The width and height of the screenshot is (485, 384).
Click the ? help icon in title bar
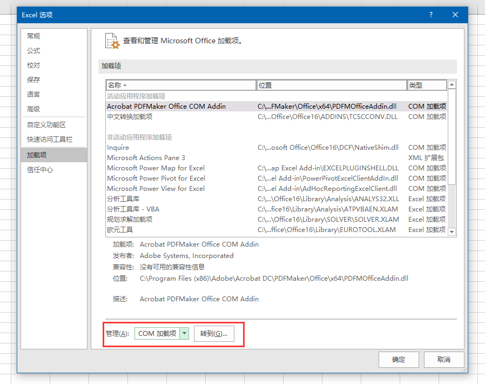coord(431,15)
